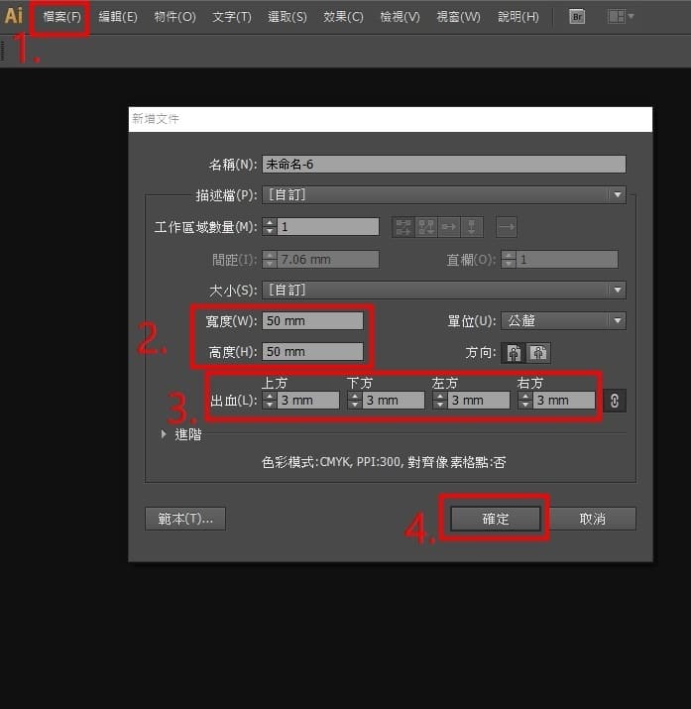Image resolution: width=691 pixels, height=709 pixels.
Task: Click the 間距(I) spacing field
Action: 328,260
